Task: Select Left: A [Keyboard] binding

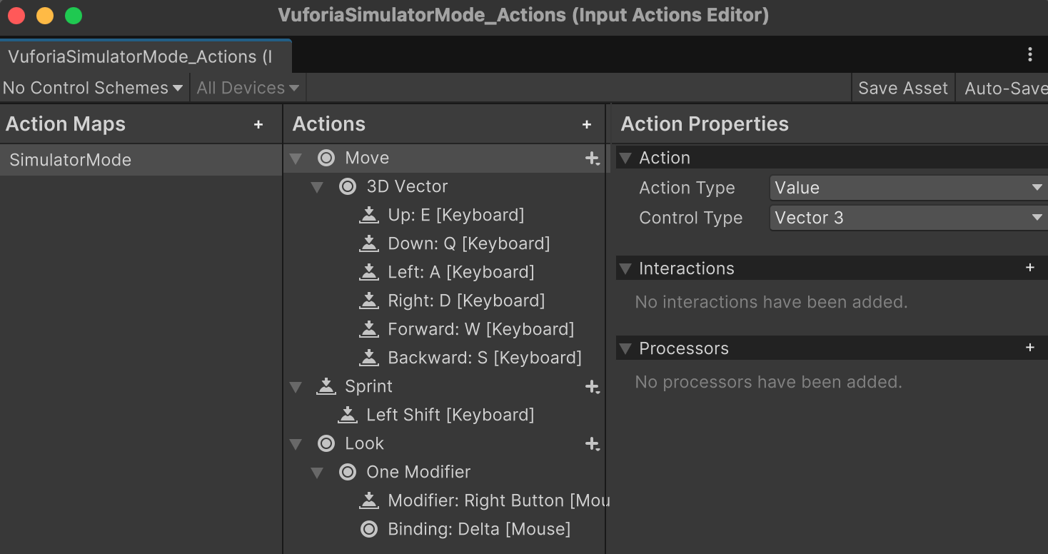Action: click(x=444, y=272)
